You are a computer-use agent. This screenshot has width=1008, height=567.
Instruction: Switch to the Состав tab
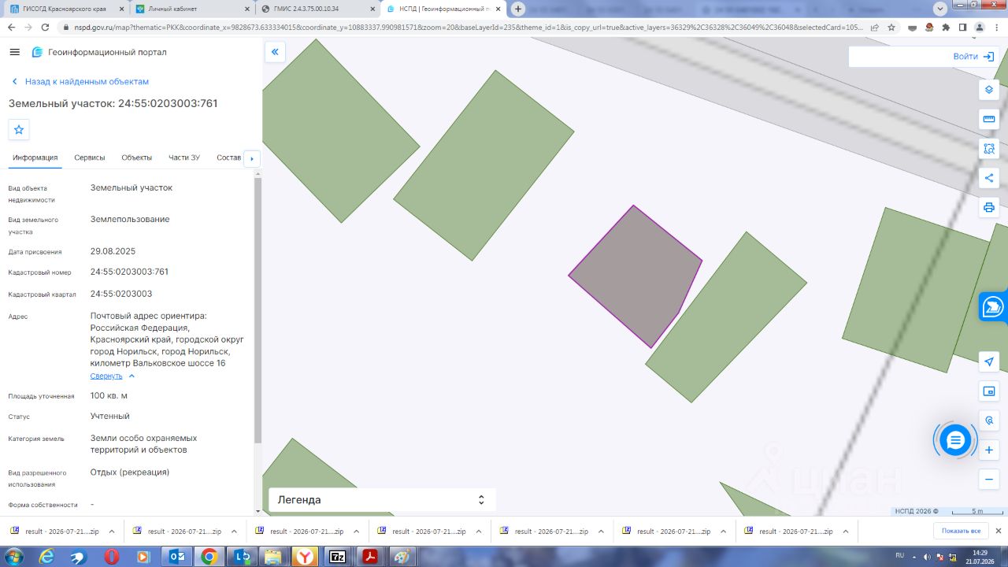click(x=228, y=157)
